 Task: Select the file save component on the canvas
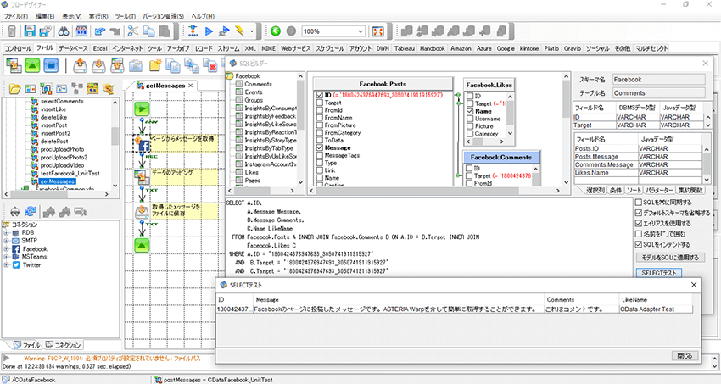[142, 211]
